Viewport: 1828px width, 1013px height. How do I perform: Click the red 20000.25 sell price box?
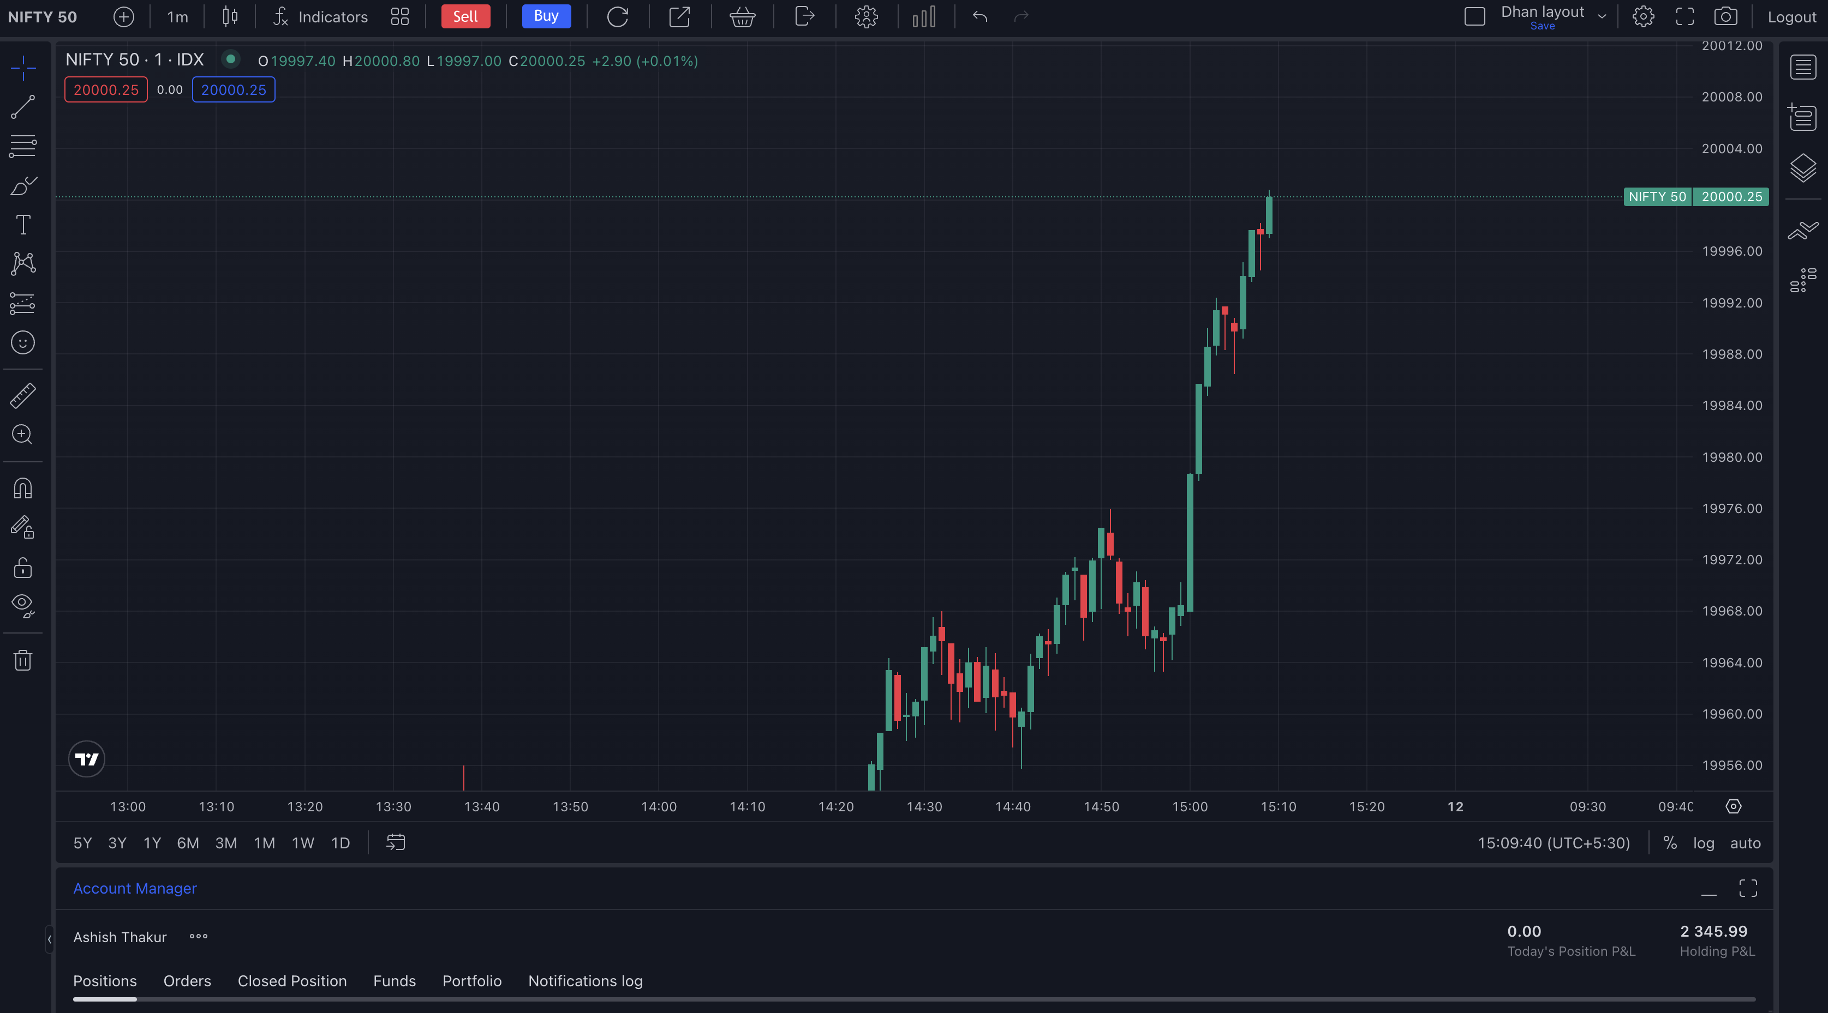click(x=106, y=90)
